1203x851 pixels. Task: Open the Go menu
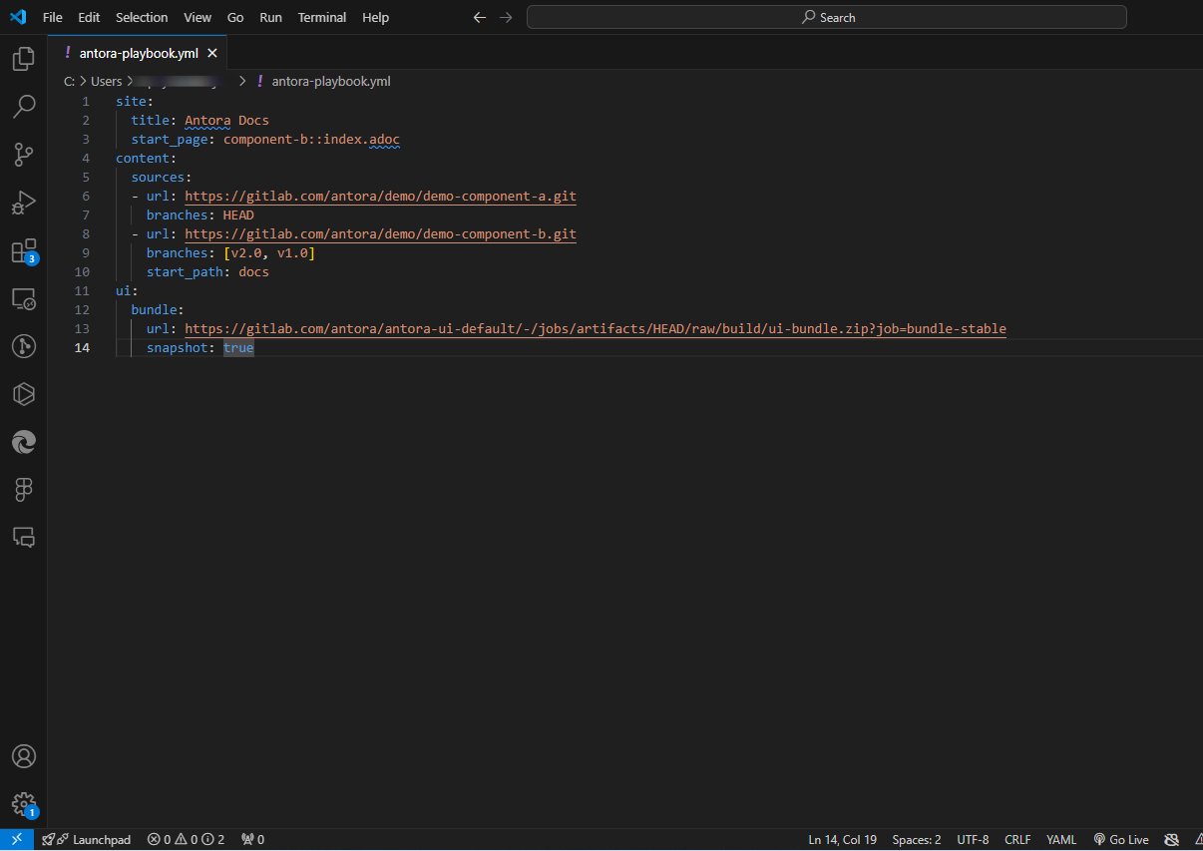(x=235, y=17)
